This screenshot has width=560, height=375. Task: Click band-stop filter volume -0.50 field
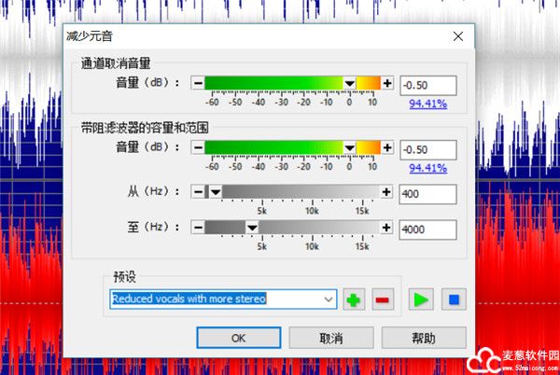click(x=428, y=150)
